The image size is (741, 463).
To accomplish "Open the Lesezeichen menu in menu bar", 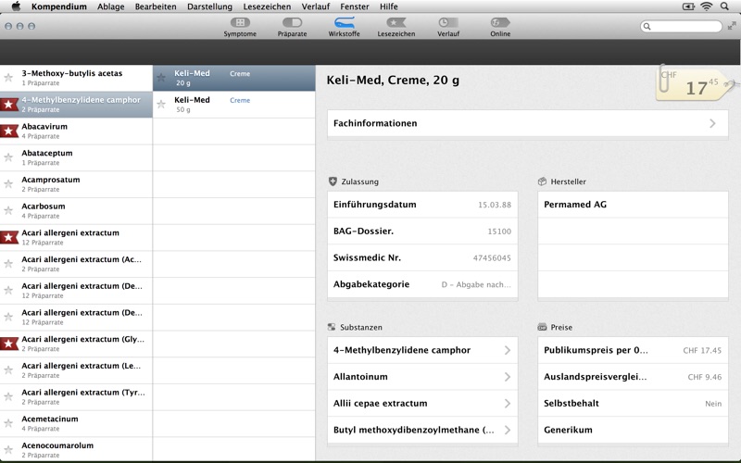I will coord(267,6).
